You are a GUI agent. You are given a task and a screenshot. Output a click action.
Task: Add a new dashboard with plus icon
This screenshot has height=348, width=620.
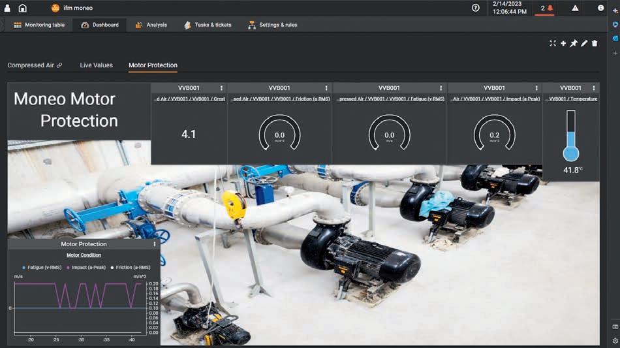click(563, 44)
